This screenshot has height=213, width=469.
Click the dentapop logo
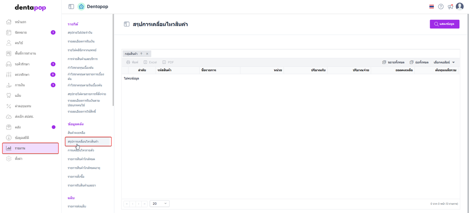tap(31, 8)
